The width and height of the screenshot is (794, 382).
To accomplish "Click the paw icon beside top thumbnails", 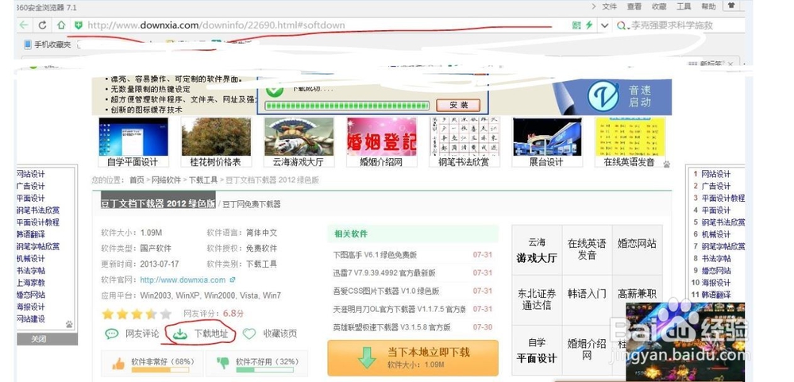I will [x=666, y=164].
